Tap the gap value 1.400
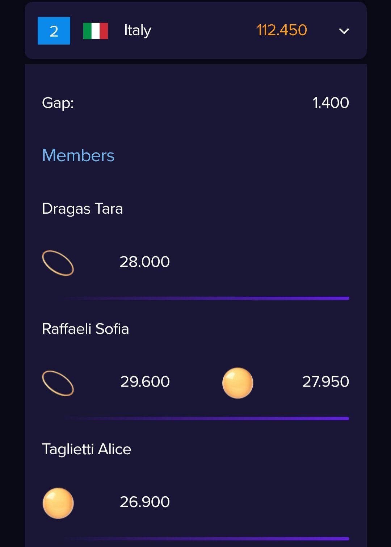The width and height of the screenshot is (391, 547). coord(331,103)
